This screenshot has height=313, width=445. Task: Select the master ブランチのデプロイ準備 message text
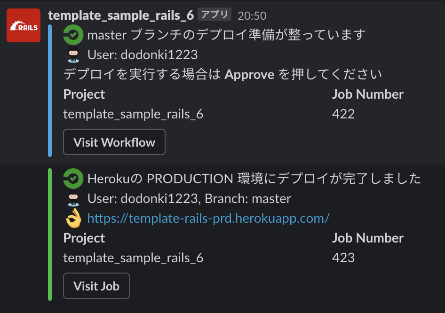click(226, 35)
